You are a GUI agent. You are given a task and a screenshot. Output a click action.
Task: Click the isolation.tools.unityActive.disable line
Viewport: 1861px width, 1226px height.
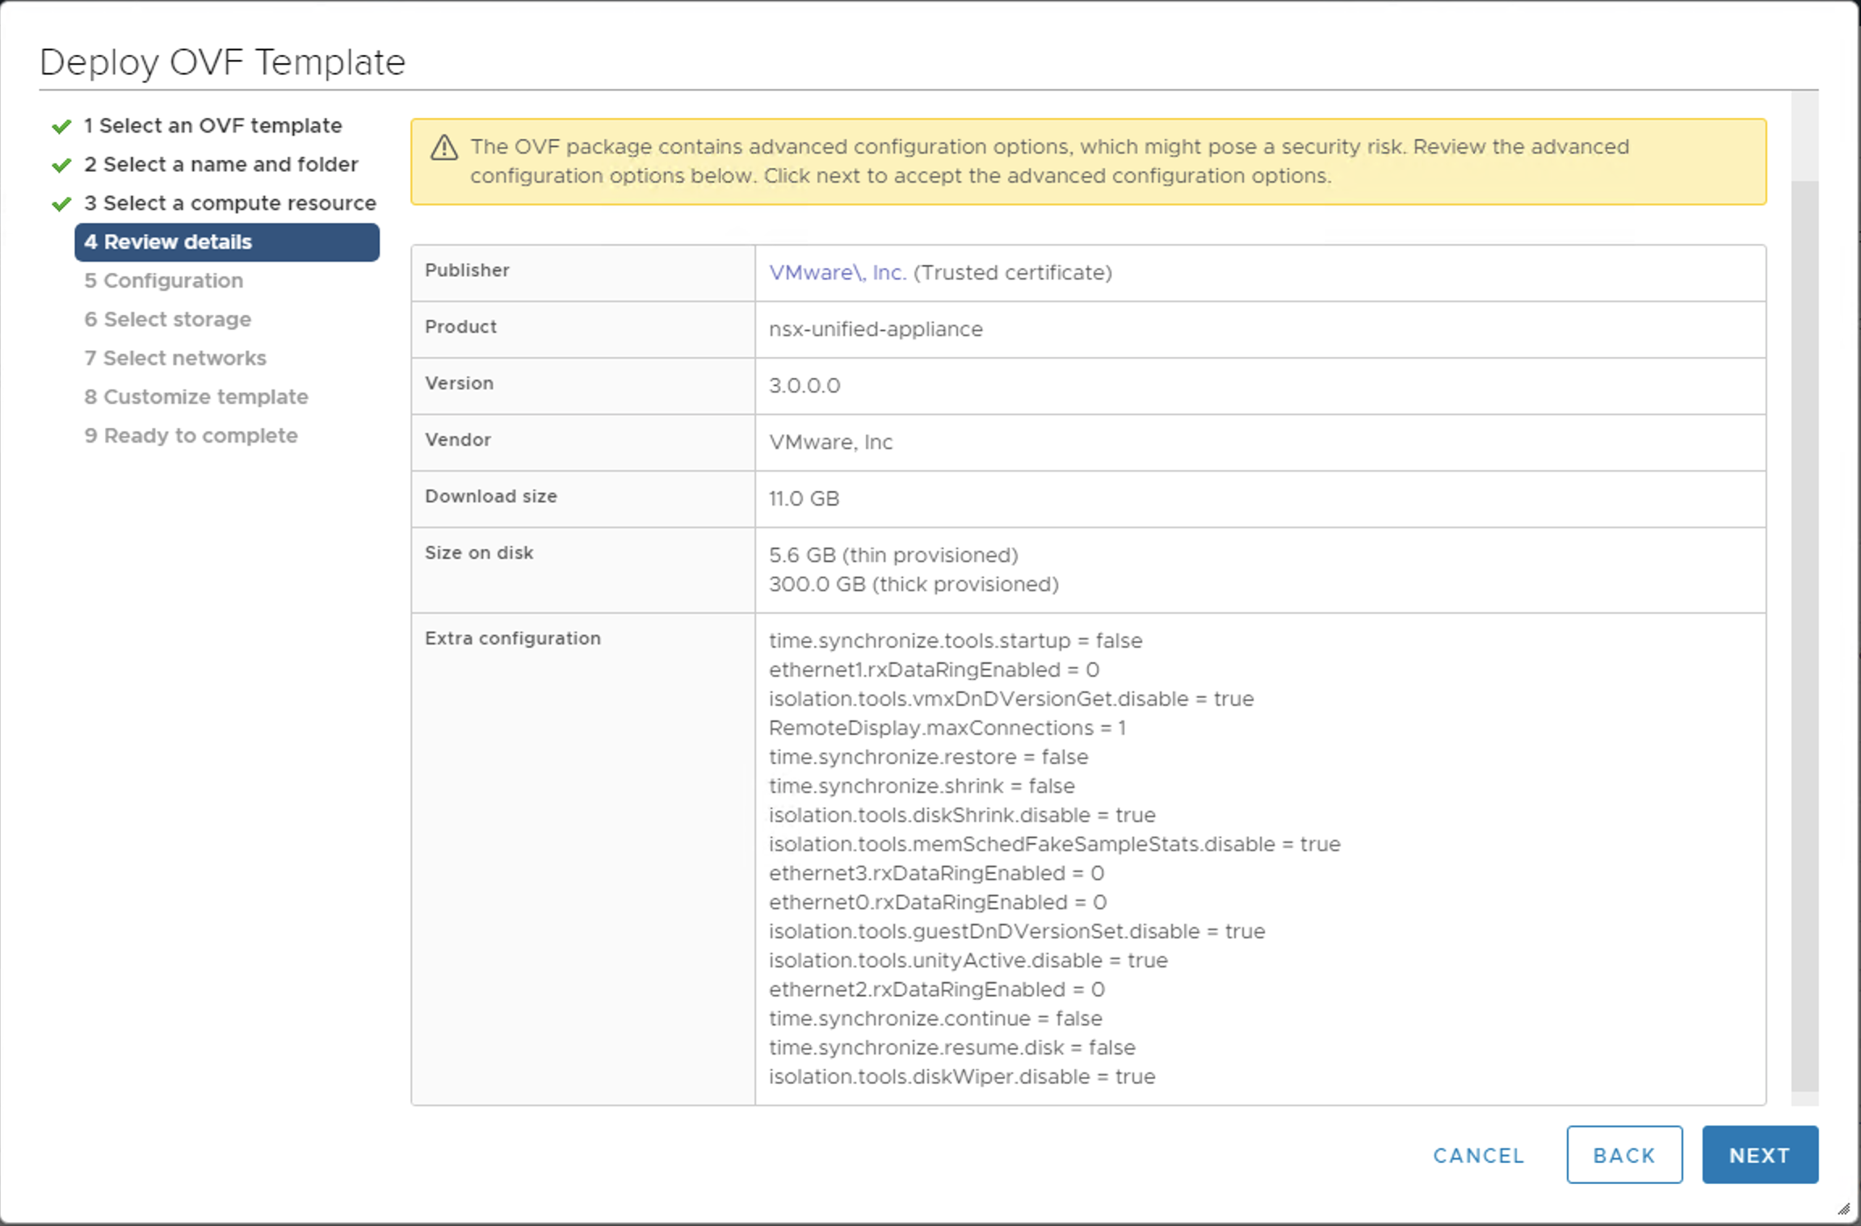[968, 961]
